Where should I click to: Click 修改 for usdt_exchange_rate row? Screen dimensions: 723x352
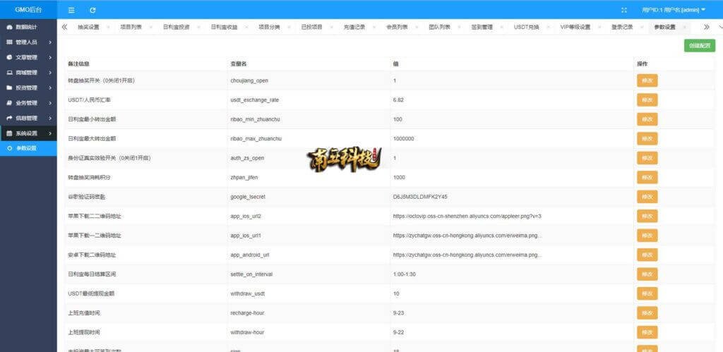[647, 100]
